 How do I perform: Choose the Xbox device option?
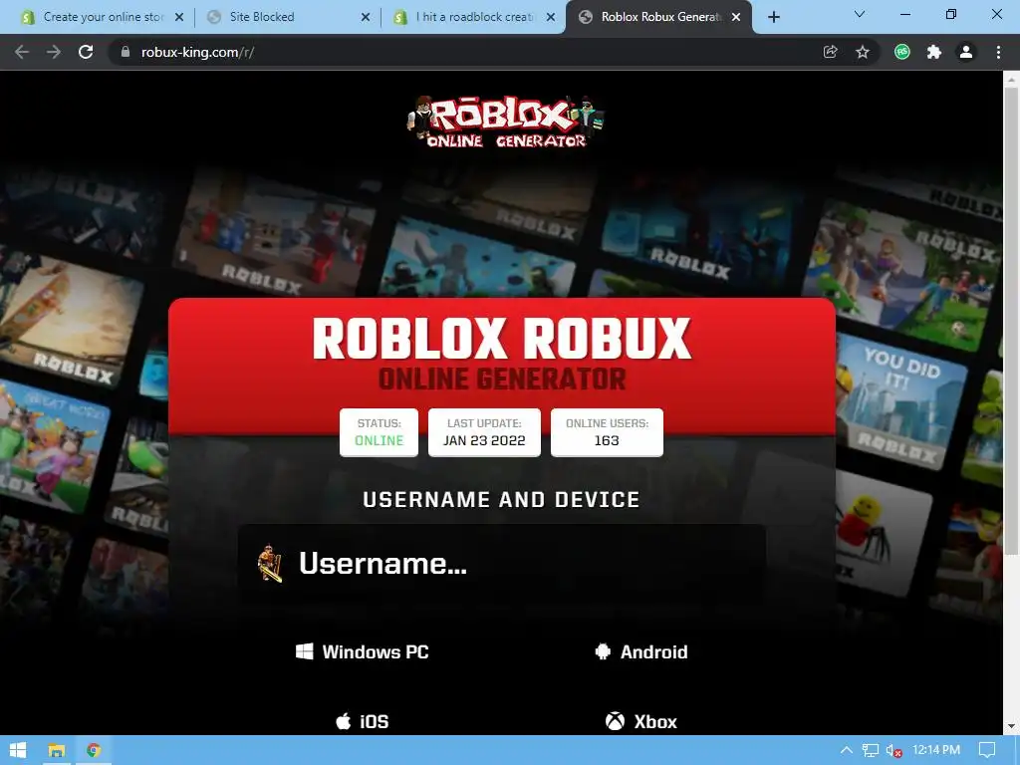641,721
